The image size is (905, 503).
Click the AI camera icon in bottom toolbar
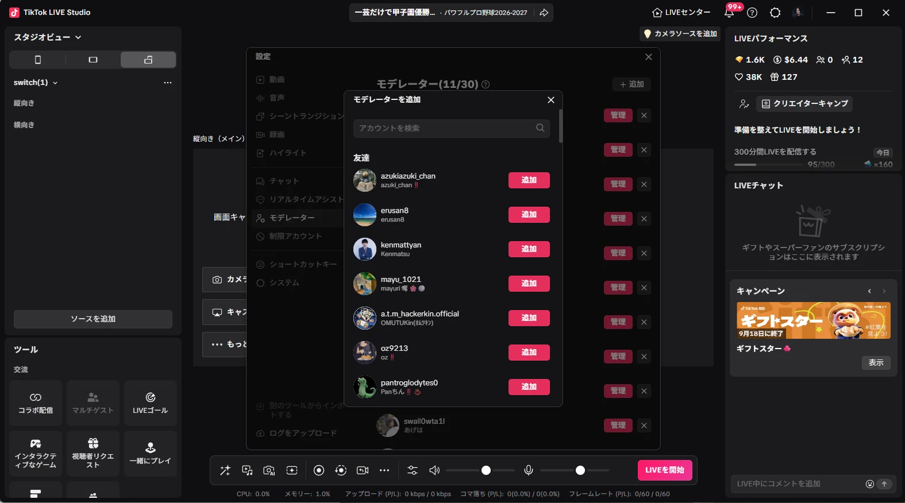[269, 470]
